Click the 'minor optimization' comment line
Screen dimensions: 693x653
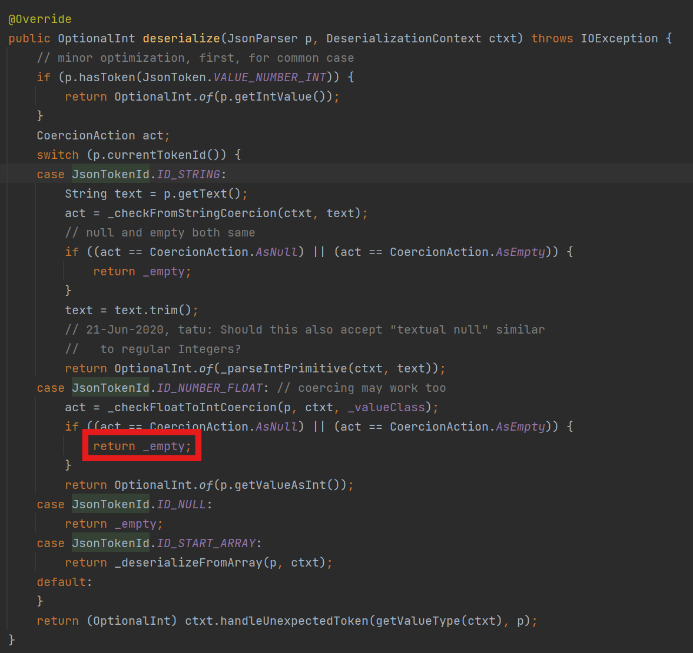click(195, 58)
